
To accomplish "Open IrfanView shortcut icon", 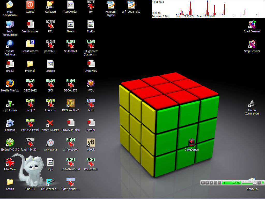I will [10, 162].
